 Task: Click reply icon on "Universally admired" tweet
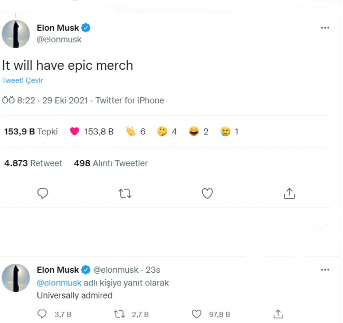[43, 314]
